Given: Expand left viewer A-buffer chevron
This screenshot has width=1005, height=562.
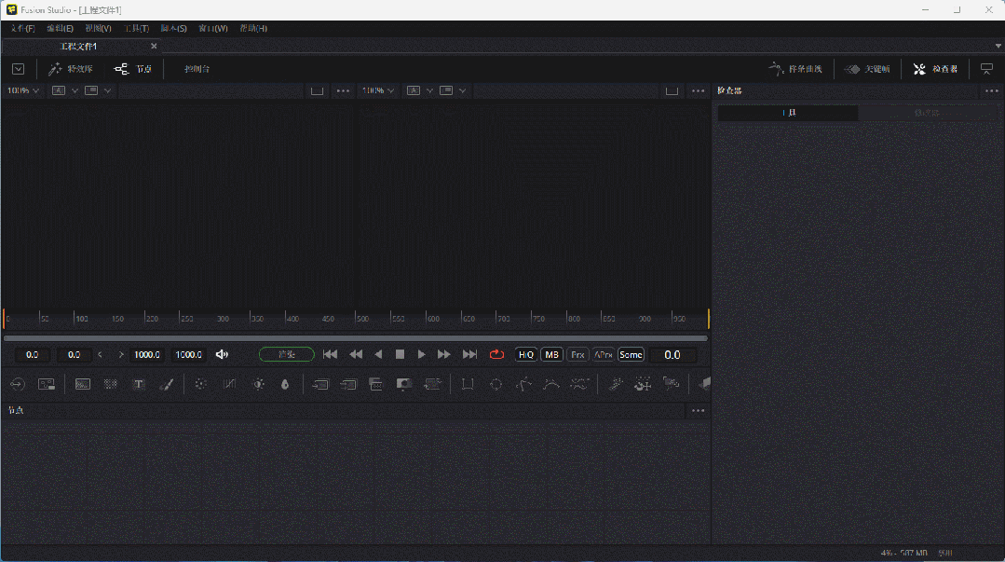Looking at the screenshot, I should [75, 90].
